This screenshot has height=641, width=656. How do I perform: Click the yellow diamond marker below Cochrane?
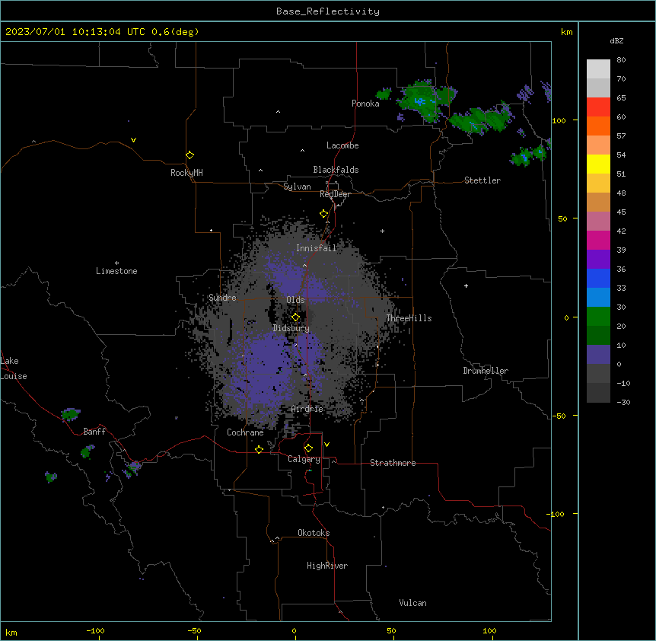pos(259,449)
